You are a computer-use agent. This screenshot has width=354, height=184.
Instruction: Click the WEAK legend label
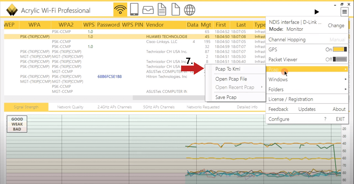click(x=17, y=124)
